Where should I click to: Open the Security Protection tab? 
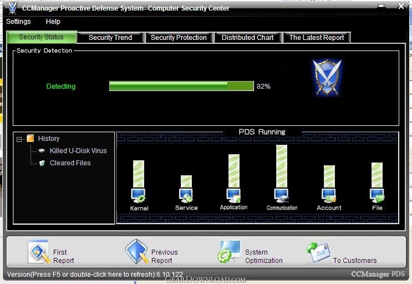point(179,38)
